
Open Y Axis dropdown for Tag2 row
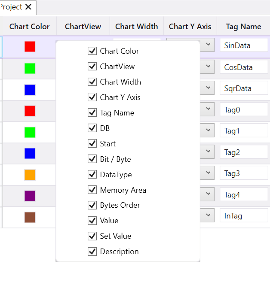point(208,152)
